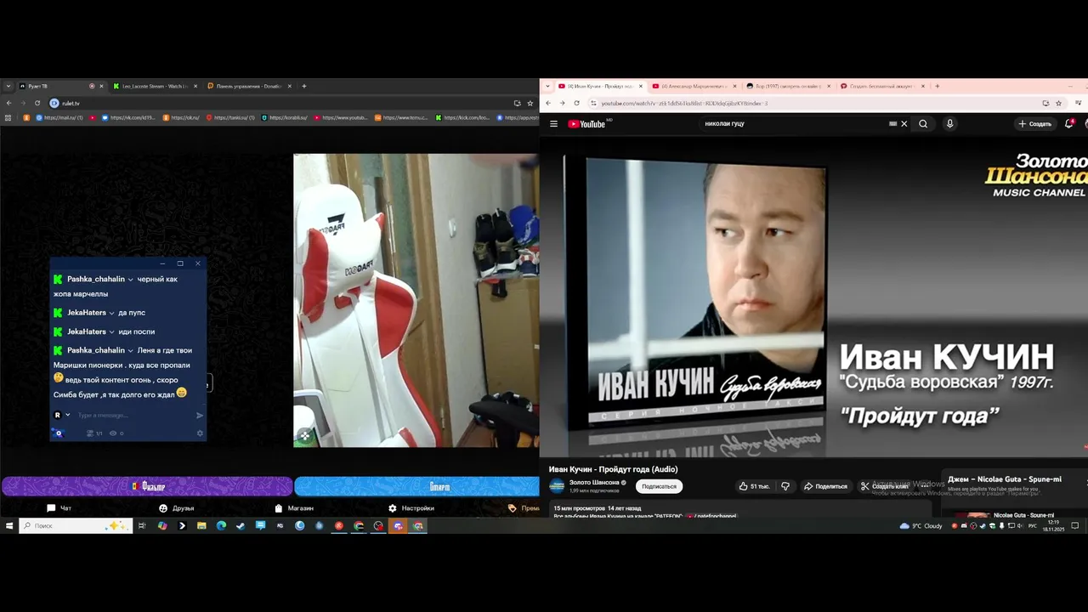Click the move icon on the webcam video
The image size is (1088, 612).
[304, 436]
